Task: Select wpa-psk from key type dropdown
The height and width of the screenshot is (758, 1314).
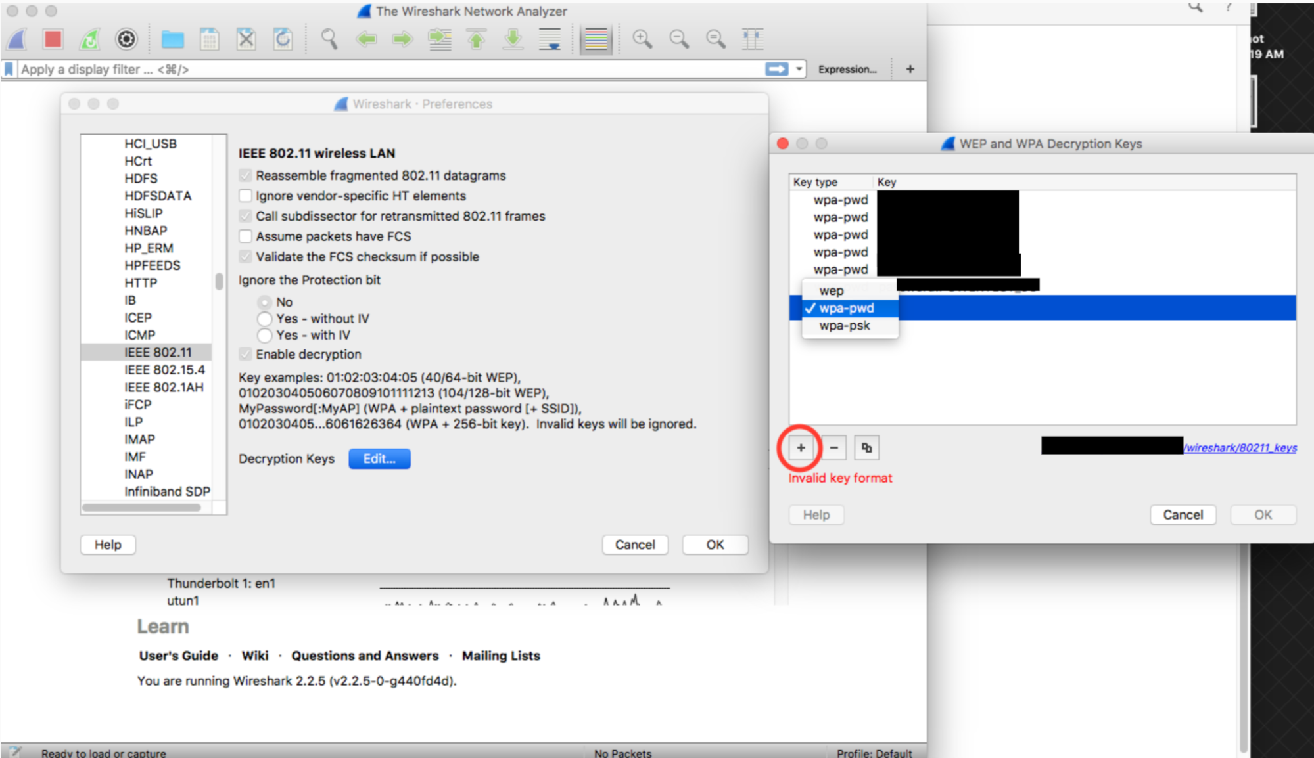Action: (x=845, y=326)
